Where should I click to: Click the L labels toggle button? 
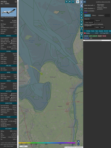click(x=81, y=12)
